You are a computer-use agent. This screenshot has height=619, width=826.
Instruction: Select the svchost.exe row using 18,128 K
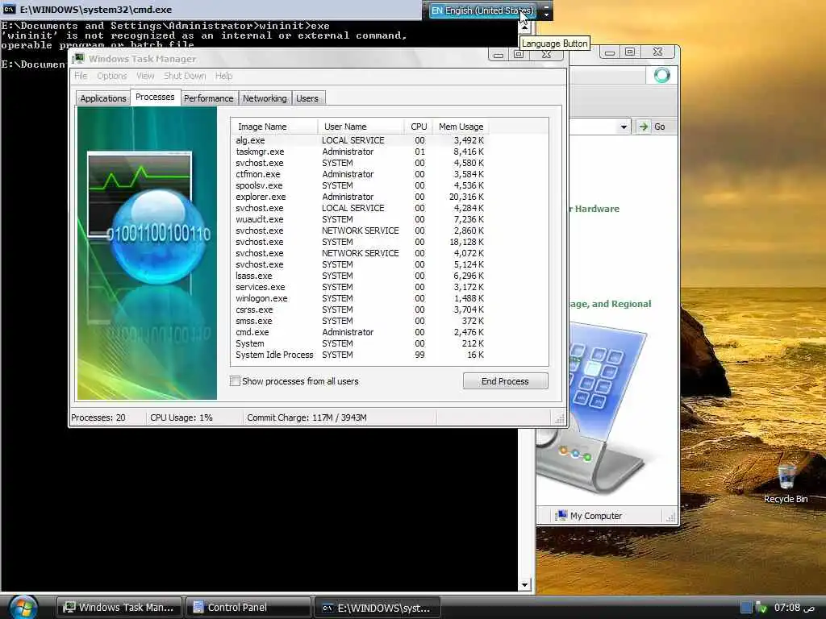(359, 242)
